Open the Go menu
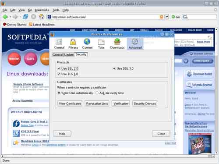The width and height of the screenshot is (219, 164). point(30,10)
